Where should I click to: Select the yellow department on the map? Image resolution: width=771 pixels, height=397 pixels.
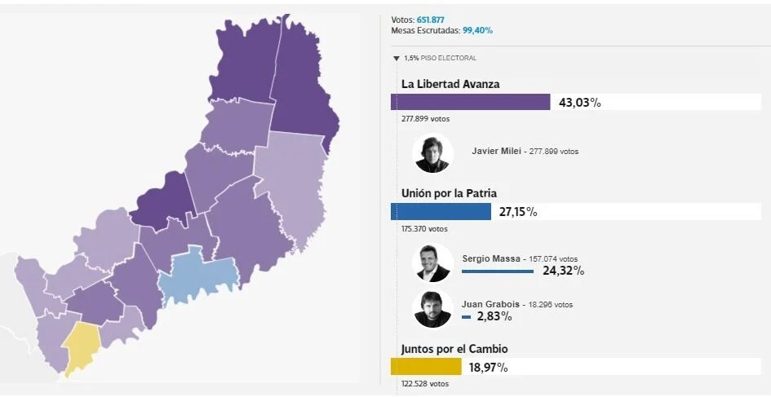(x=81, y=345)
